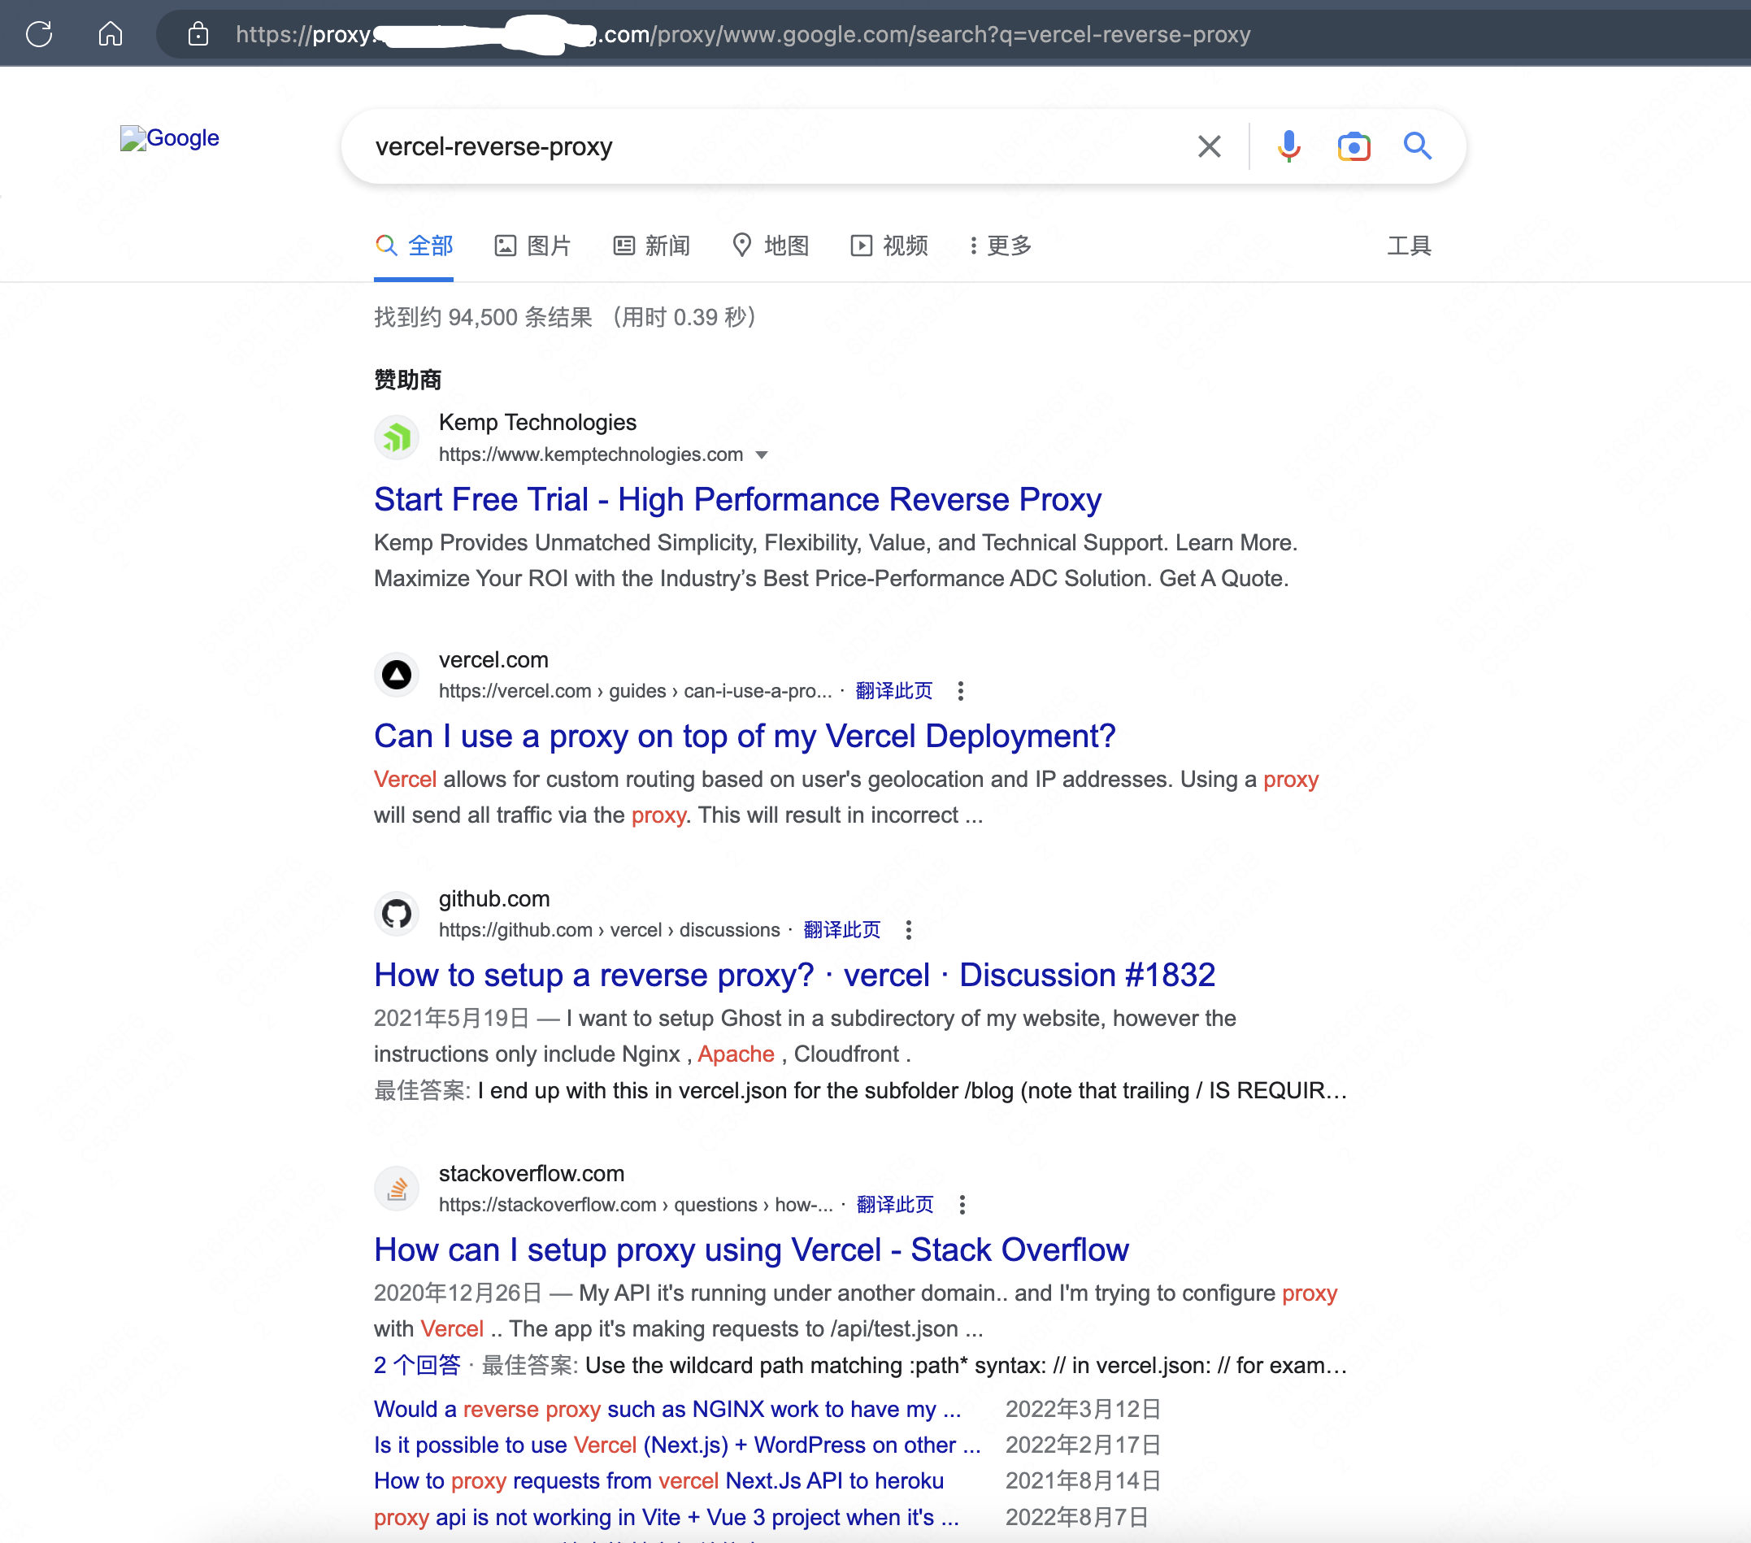Open the three-dot menu for the github.com result

[908, 930]
